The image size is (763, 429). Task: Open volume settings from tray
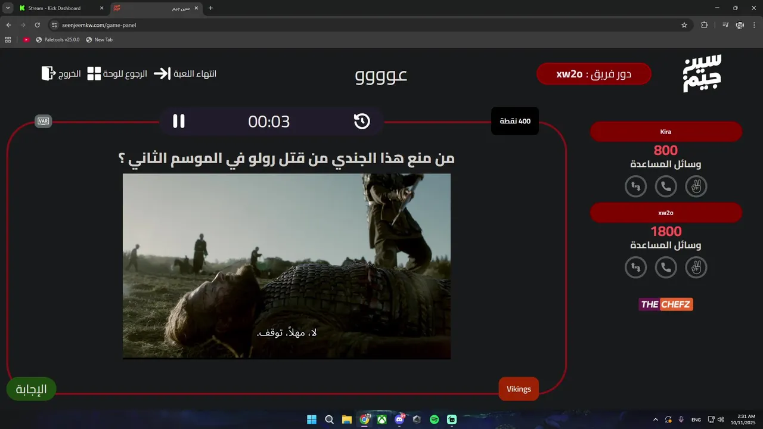tap(721, 419)
